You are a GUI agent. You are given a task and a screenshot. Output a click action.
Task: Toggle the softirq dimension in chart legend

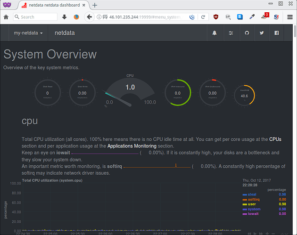click(x=254, y=199)
